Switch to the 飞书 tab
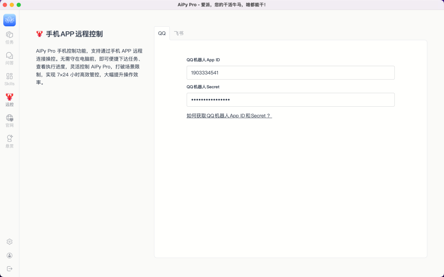Screen dimensions: 444x277 click(178, 33)
